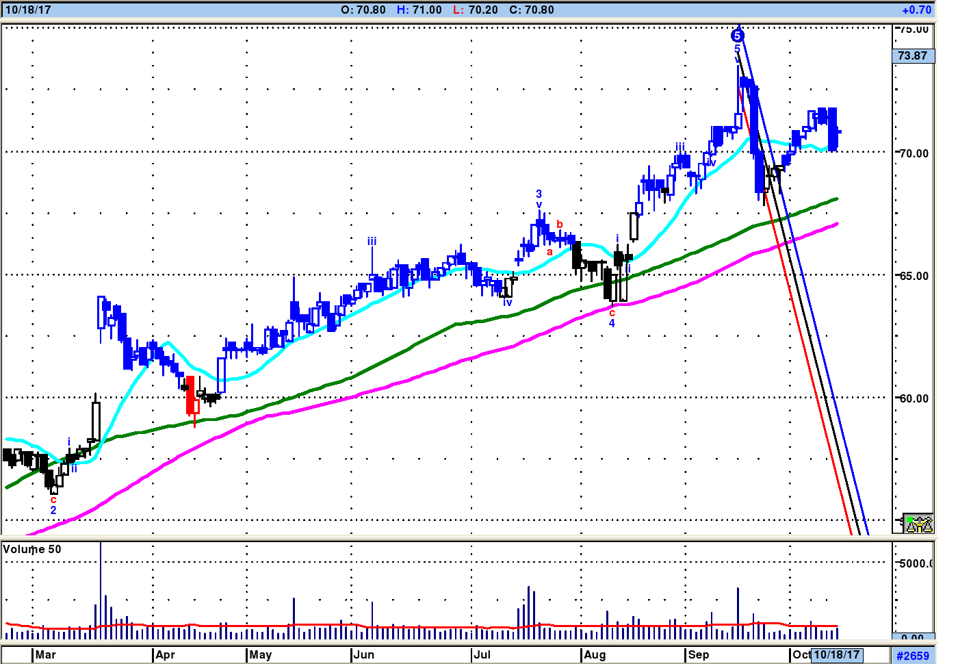The image size is (958, 664).
Task: Click the Sep month label
Action: pyautogui.click(x=699, y=654)
